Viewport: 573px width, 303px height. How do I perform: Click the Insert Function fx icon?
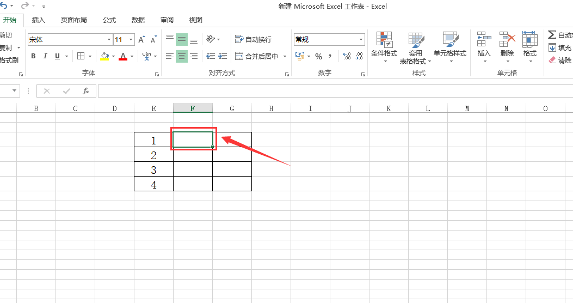click(x=85, y=91)
